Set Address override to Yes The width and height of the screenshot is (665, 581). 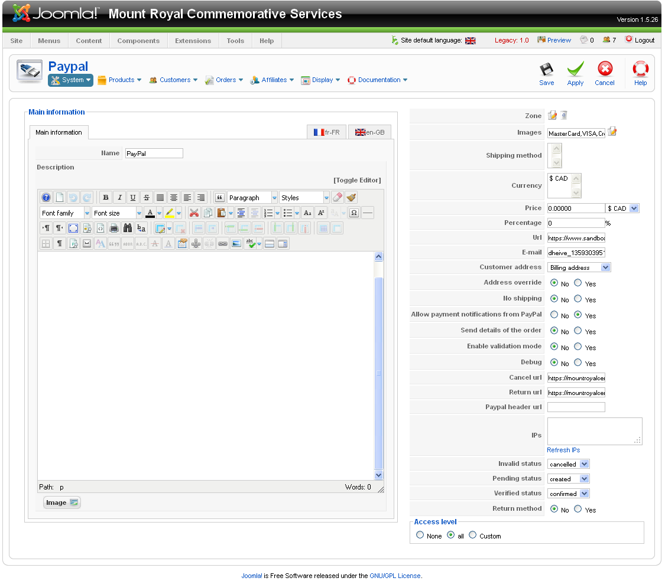[578, 283]
